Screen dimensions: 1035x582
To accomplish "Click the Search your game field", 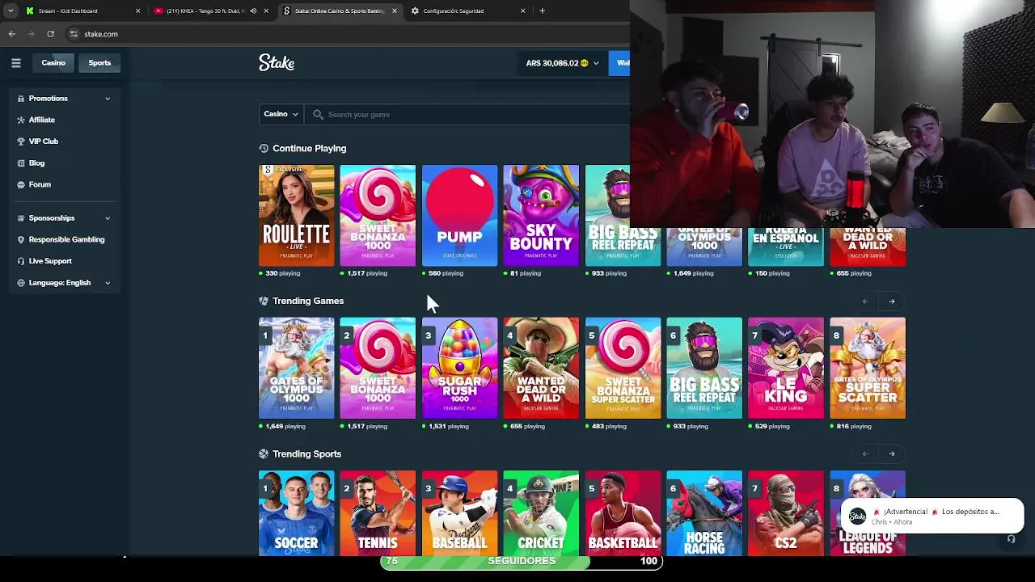I will 467,114.
